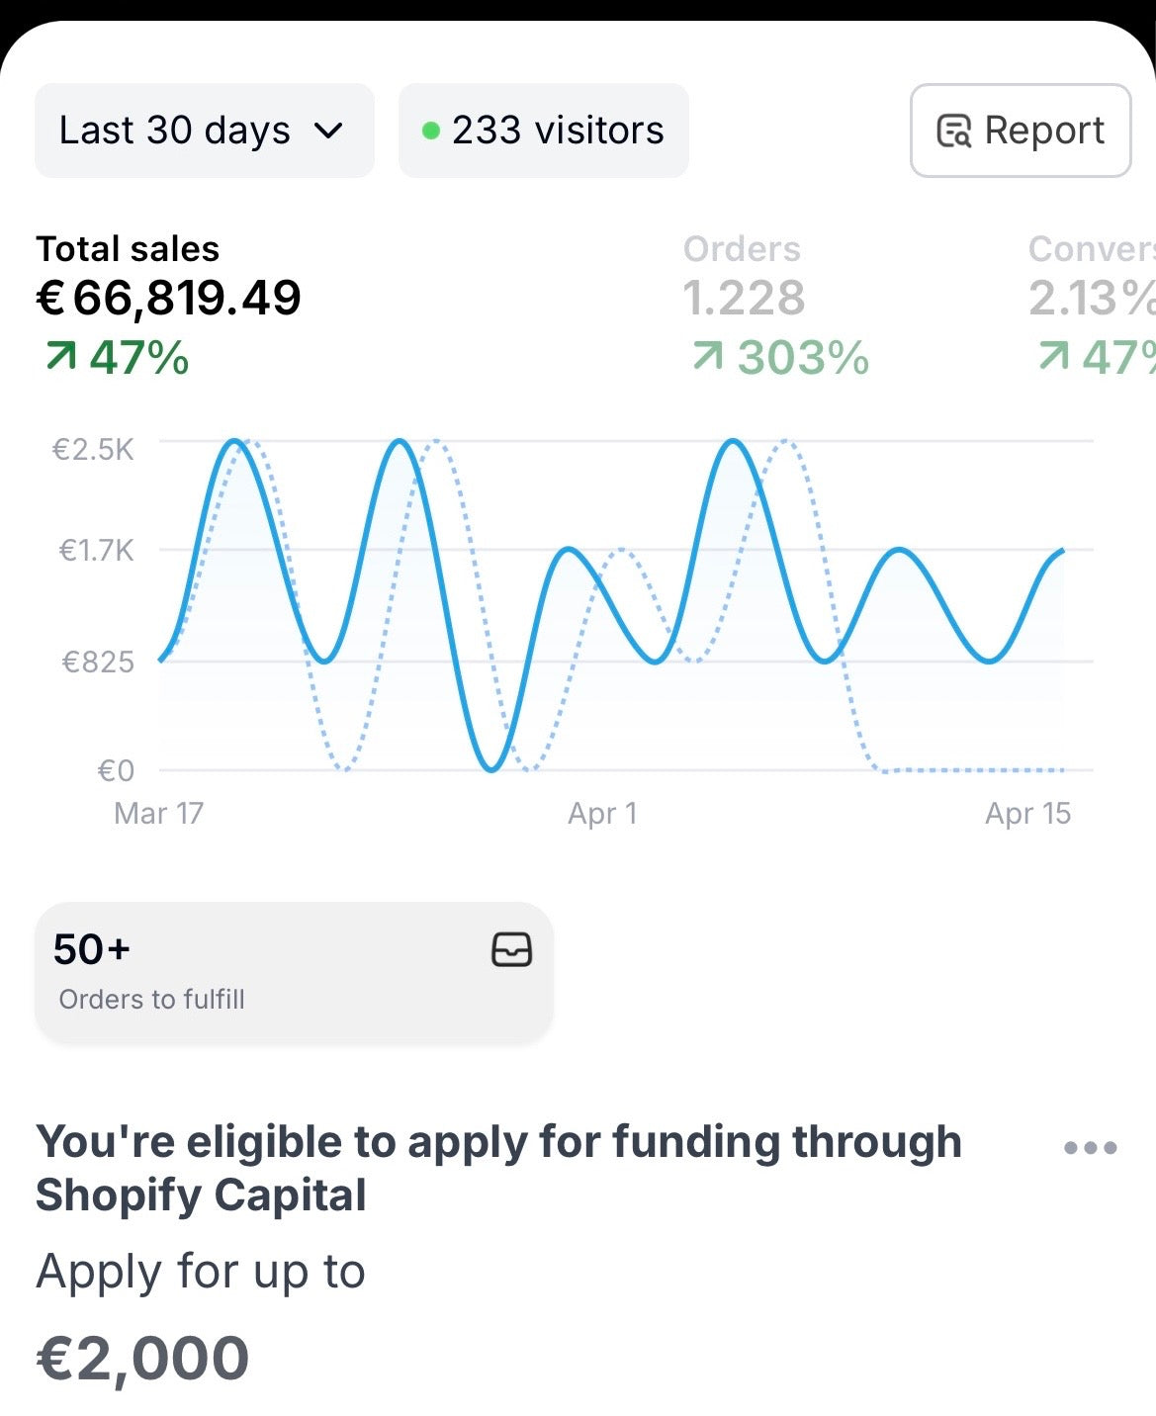The image size is (1156, 1416).
Task: Open the Report button
Action: coord(1021,131)
